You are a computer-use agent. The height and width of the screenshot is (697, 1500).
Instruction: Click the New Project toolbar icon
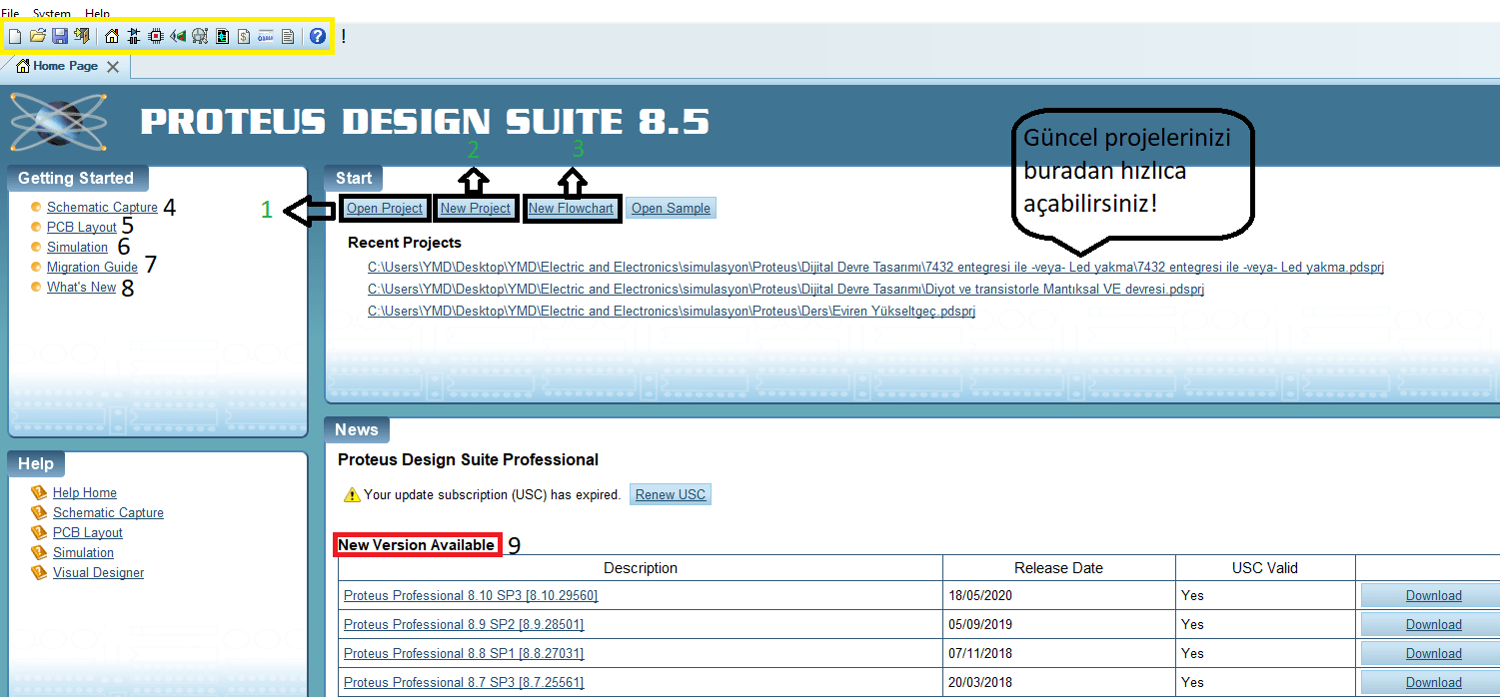tap(15, 37)
